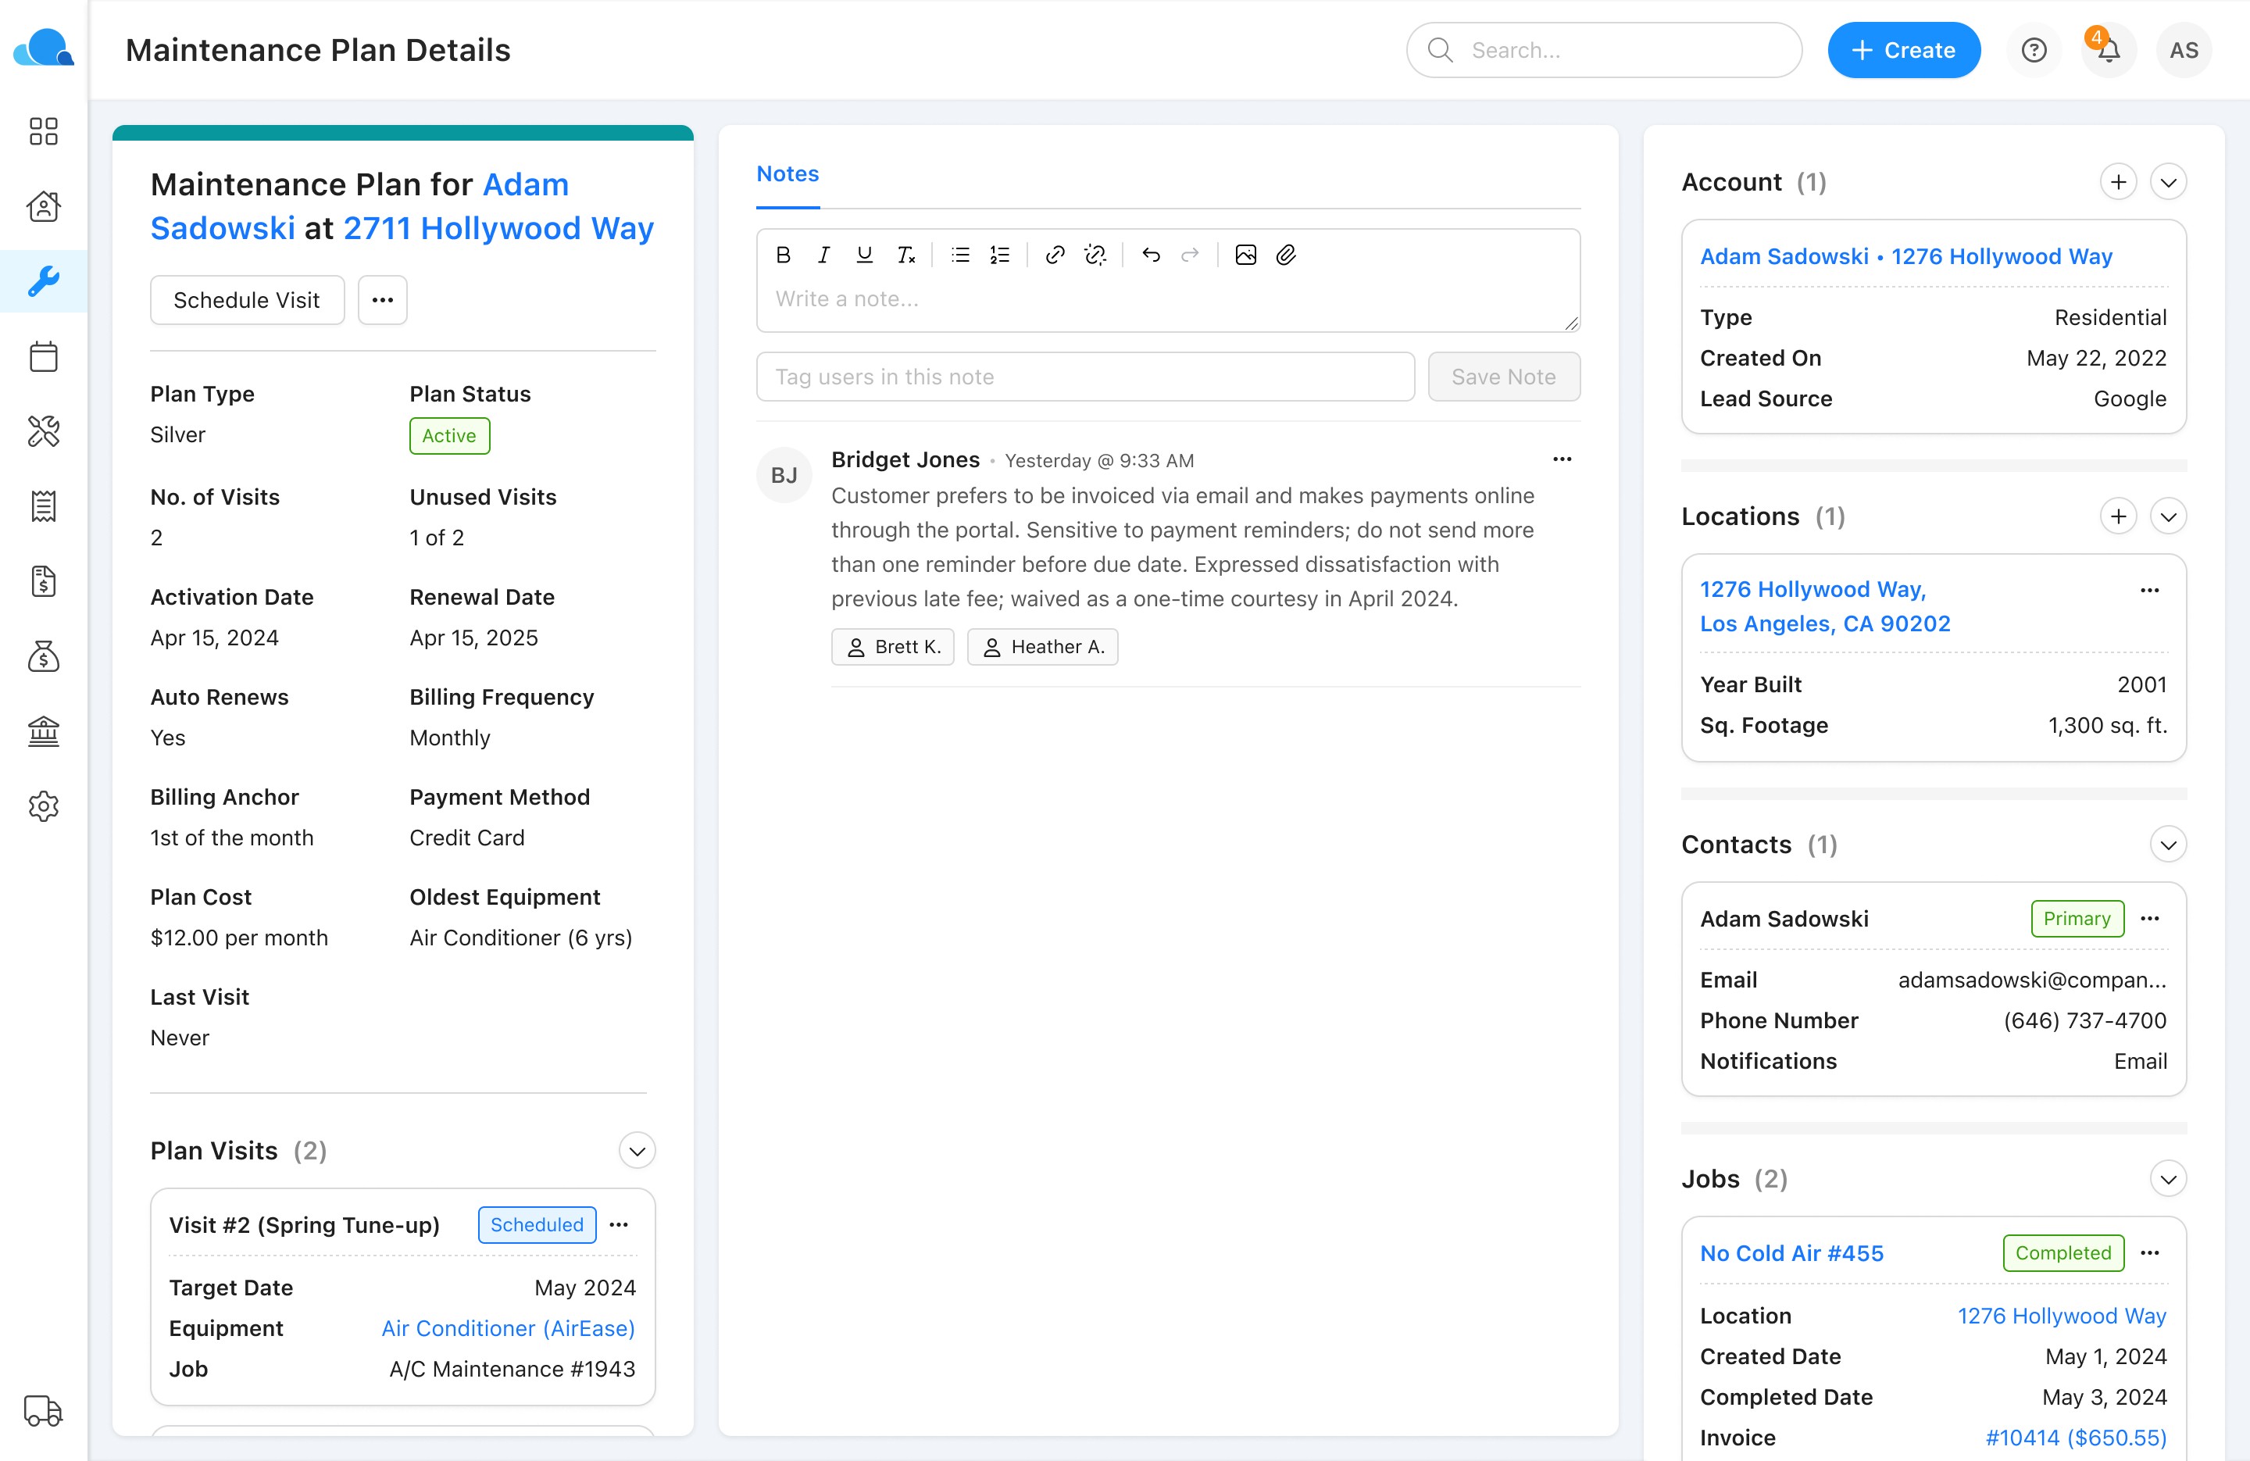This screenshot has width=2250, height=1461.
Task: Collapse the Account section chevron
Action: [x=2168, y=183]
